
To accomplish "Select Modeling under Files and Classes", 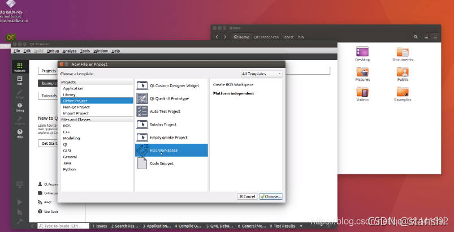I will click(x=97, y=138).
